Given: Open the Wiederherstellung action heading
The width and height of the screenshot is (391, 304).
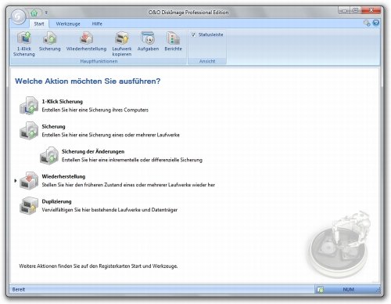Looking at the screenshot, I should 63,176.
